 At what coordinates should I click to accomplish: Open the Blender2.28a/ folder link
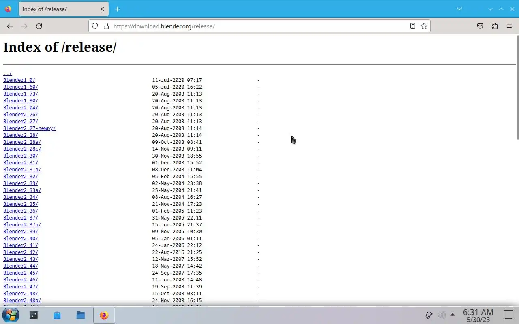tap(22, 142)
